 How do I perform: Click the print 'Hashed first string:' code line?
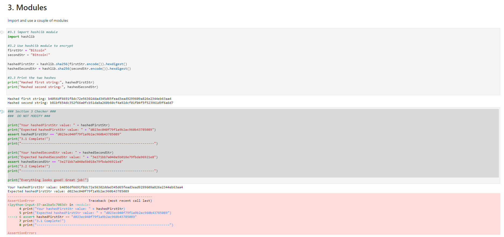pos(51,82)
